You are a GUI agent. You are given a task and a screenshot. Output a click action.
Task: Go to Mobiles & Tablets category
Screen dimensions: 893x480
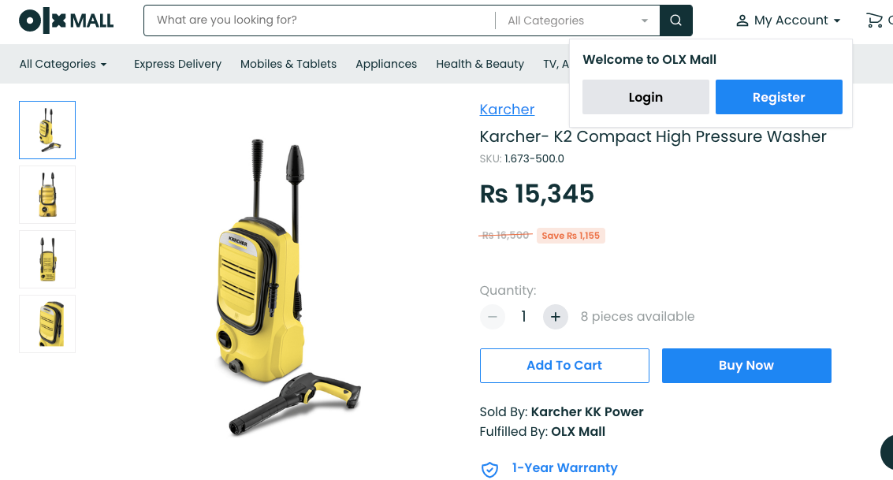tap(288, 64)
